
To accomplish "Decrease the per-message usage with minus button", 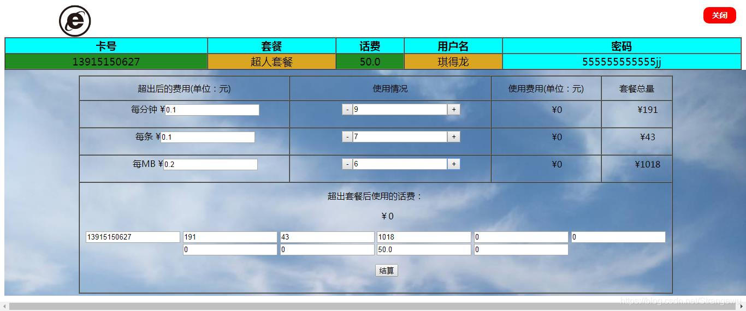I will [347, 137].
